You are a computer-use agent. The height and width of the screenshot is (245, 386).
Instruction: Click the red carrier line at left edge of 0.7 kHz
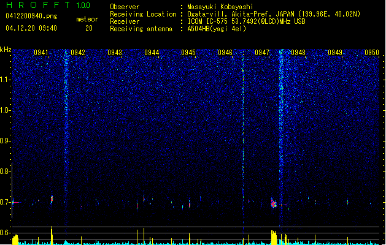pos(15,202)
